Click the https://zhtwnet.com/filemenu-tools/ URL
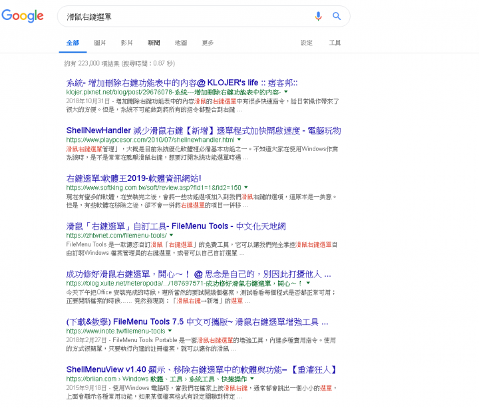 coord(116,236)
